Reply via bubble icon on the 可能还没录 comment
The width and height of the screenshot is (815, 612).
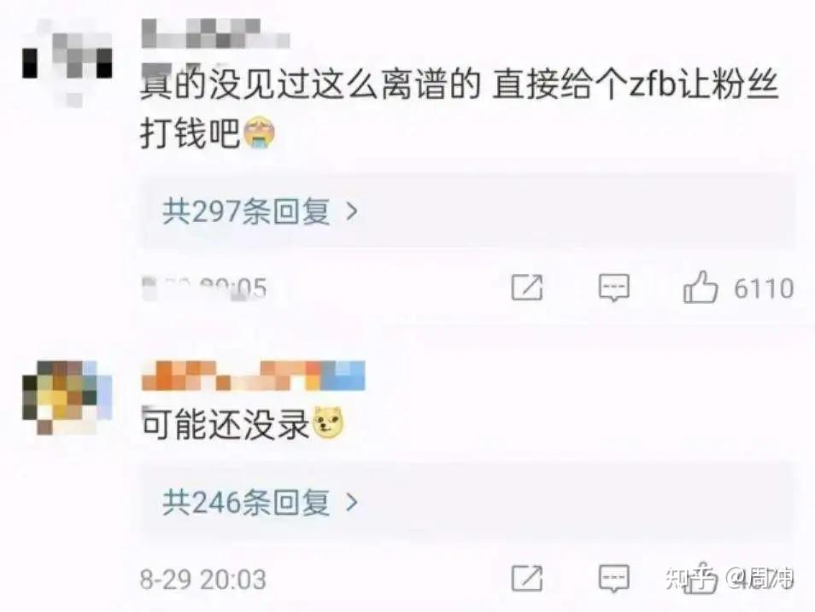(x=614, y=578)
